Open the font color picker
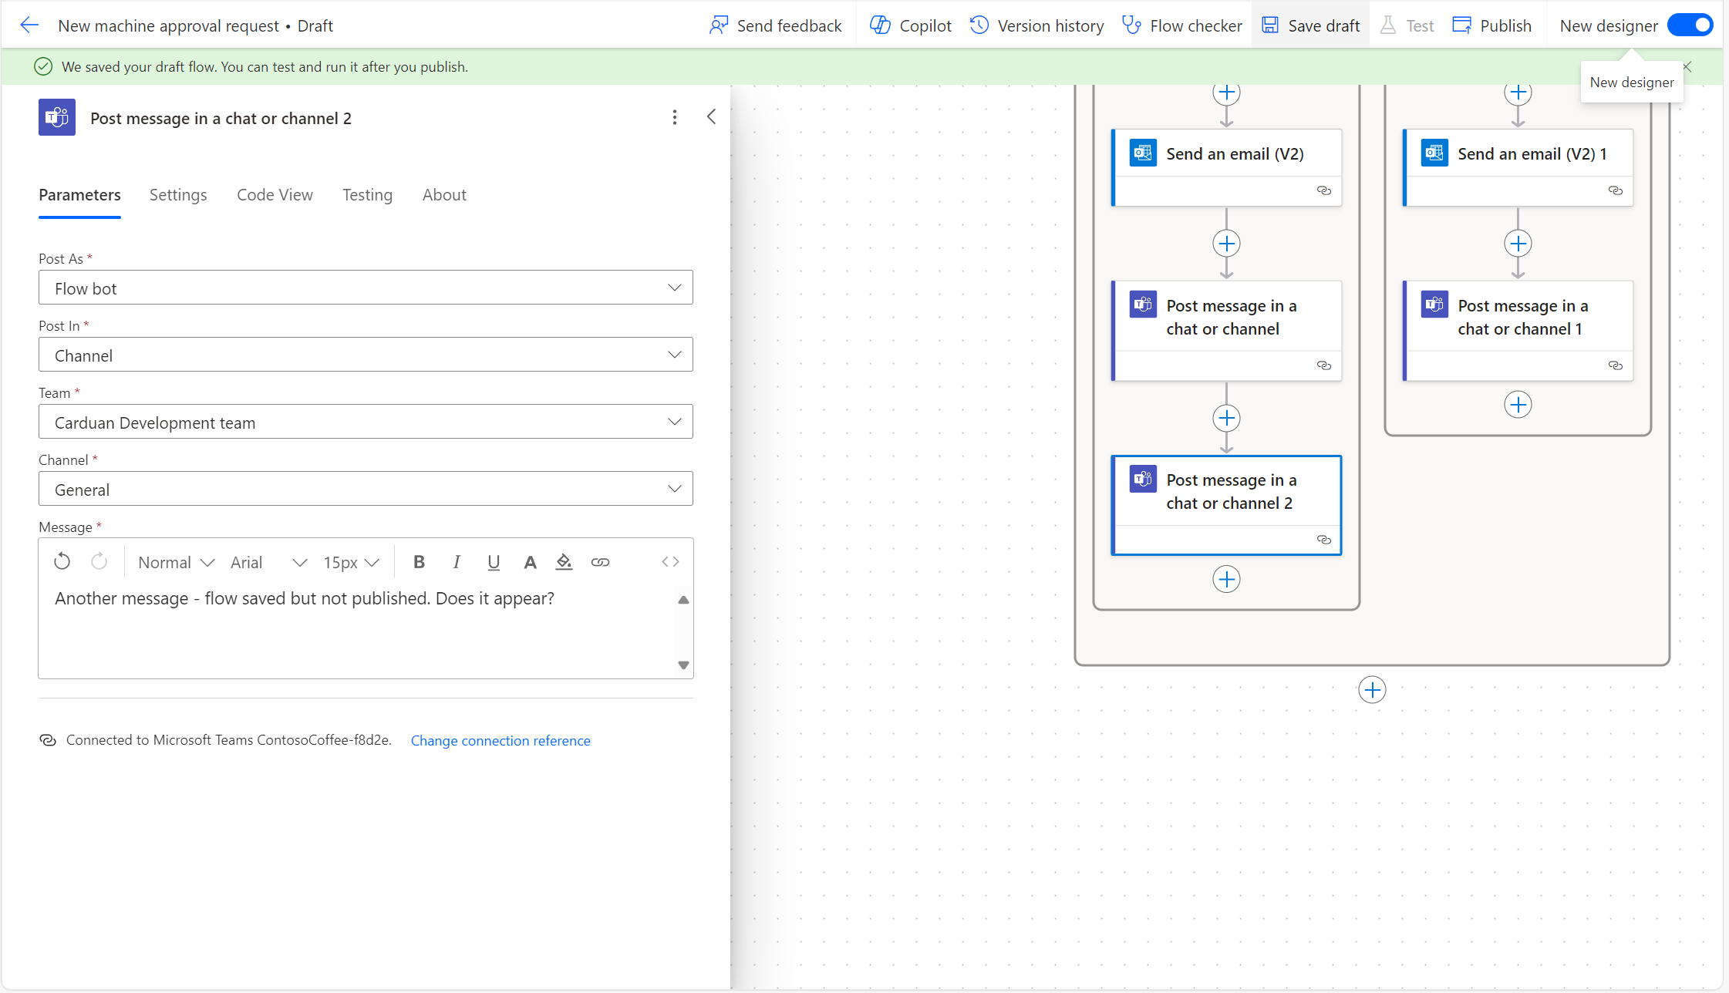This screenshot has width=1729, height=993. click(530, 562)
